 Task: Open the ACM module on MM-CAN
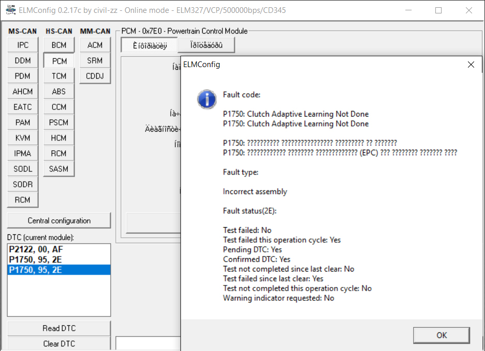[x=95, y=45]
